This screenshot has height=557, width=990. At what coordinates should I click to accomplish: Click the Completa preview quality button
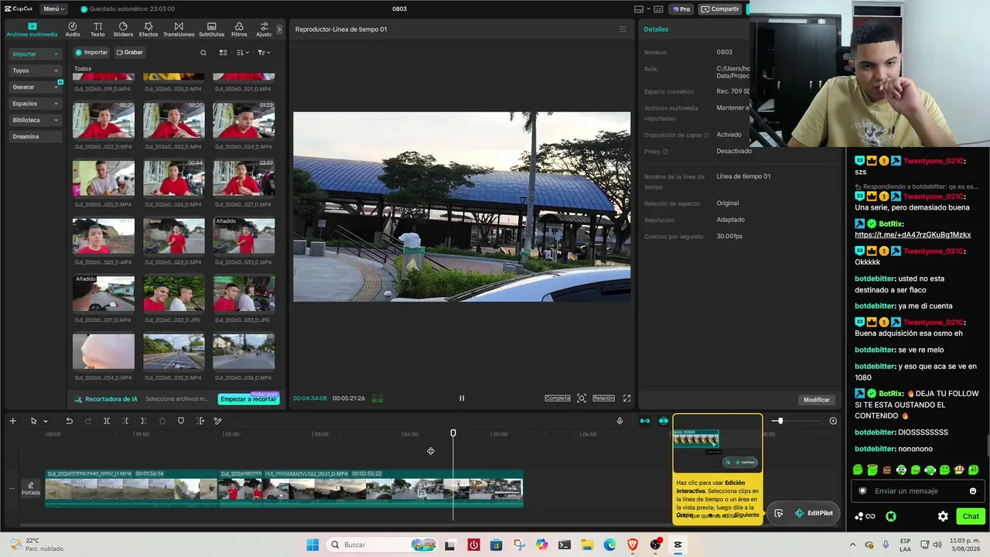[558, 398]
